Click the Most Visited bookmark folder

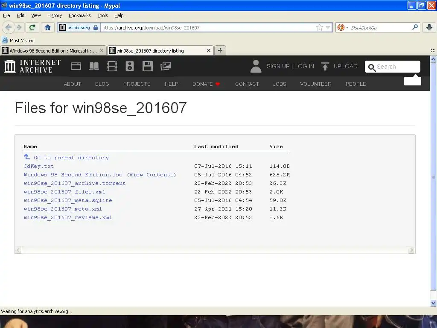pos(18,41)
